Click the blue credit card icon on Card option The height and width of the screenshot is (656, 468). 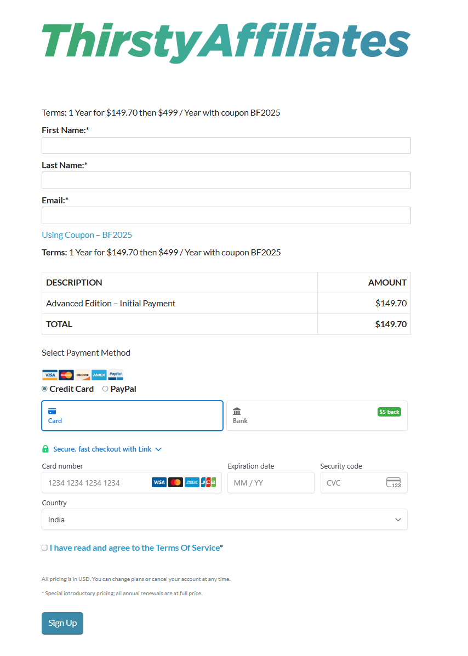pos(53,411)
